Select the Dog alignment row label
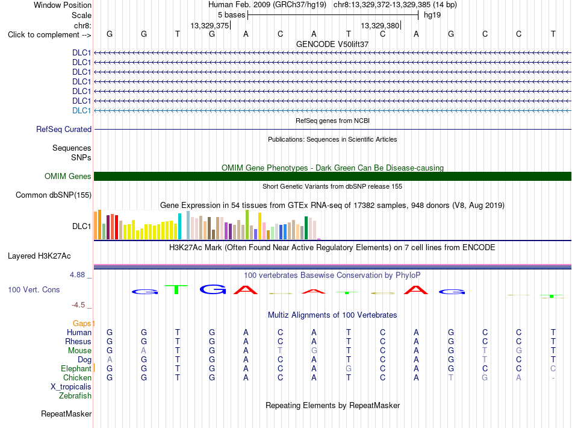Viewport: 572px width, 428px height. [x=84, y=360]
